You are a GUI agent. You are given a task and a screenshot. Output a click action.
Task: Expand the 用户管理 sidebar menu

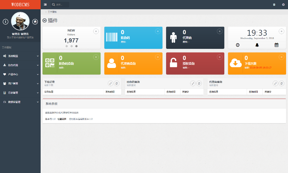click(x=20, y=84)
